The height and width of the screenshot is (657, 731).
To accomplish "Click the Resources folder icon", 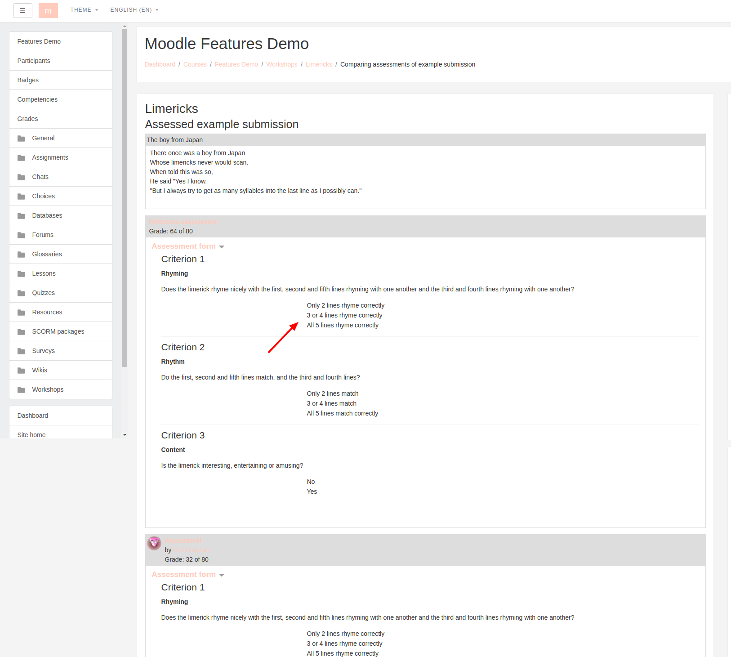I will click(21, 313).
